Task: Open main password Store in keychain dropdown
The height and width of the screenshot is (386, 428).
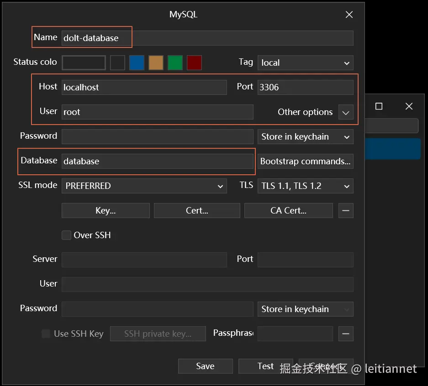Action: tap(306, 136)
